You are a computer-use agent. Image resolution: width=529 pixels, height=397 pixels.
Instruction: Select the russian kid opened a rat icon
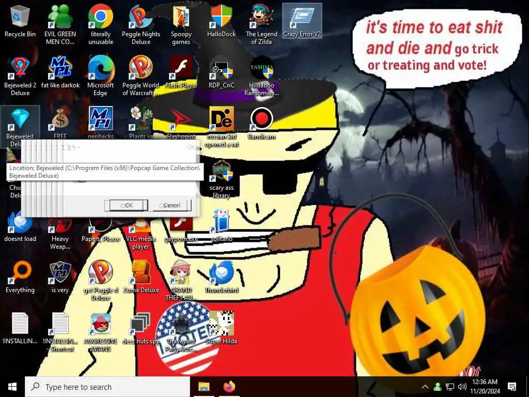click(222, 127)
